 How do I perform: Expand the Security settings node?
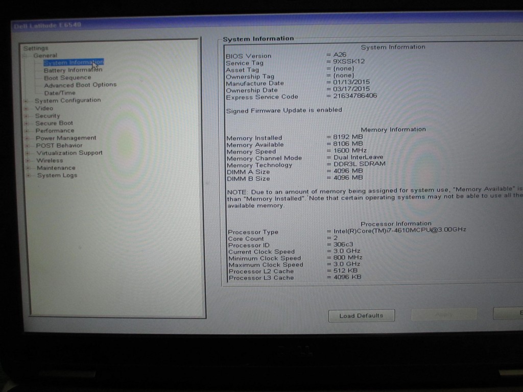click(27, 116)
